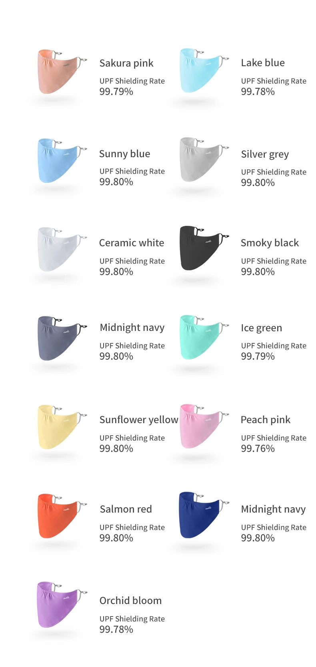
Task: Click the Ice green label text
Action: tap(261, 328)
